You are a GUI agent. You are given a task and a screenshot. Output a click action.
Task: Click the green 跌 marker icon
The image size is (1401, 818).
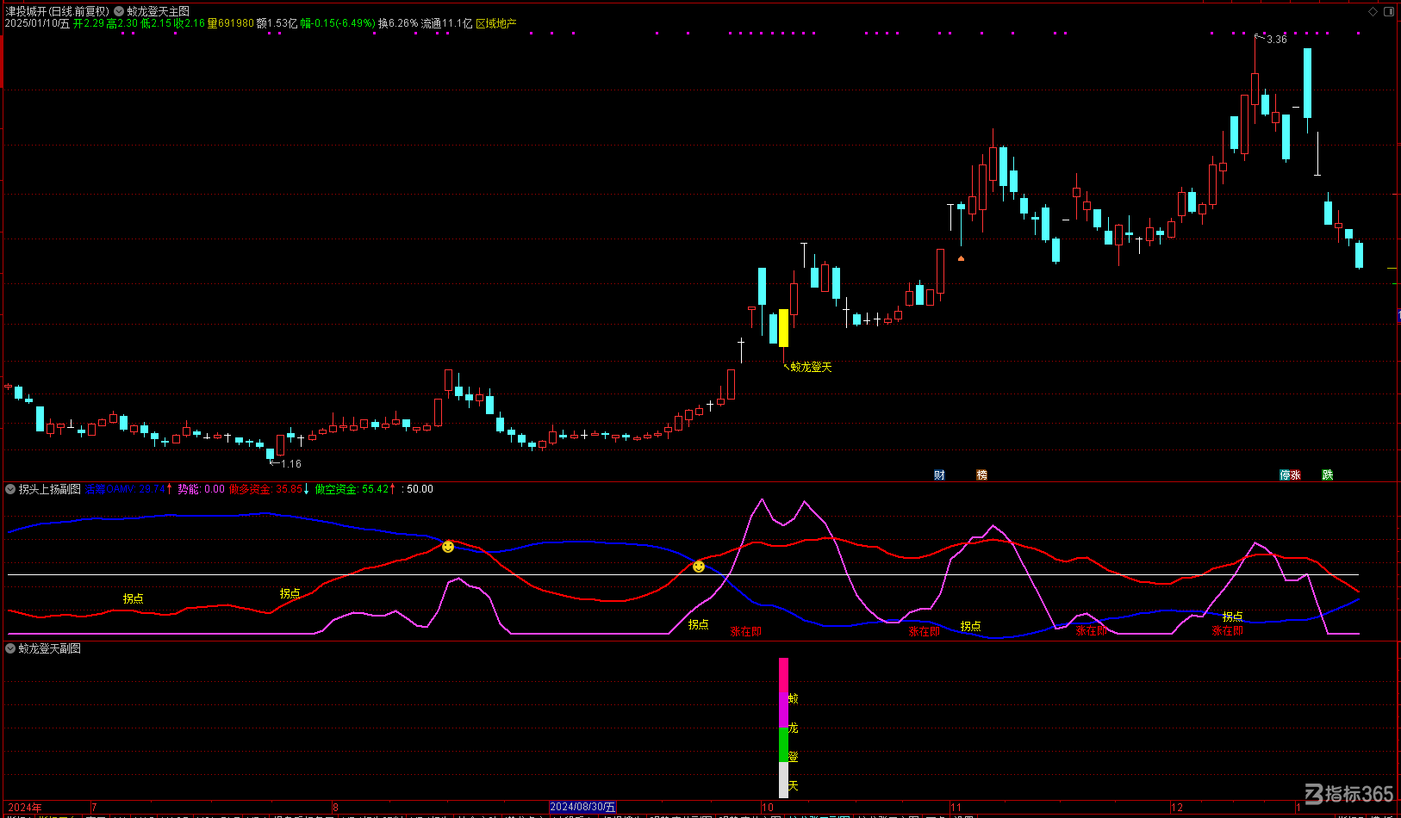coord(1328,475)
